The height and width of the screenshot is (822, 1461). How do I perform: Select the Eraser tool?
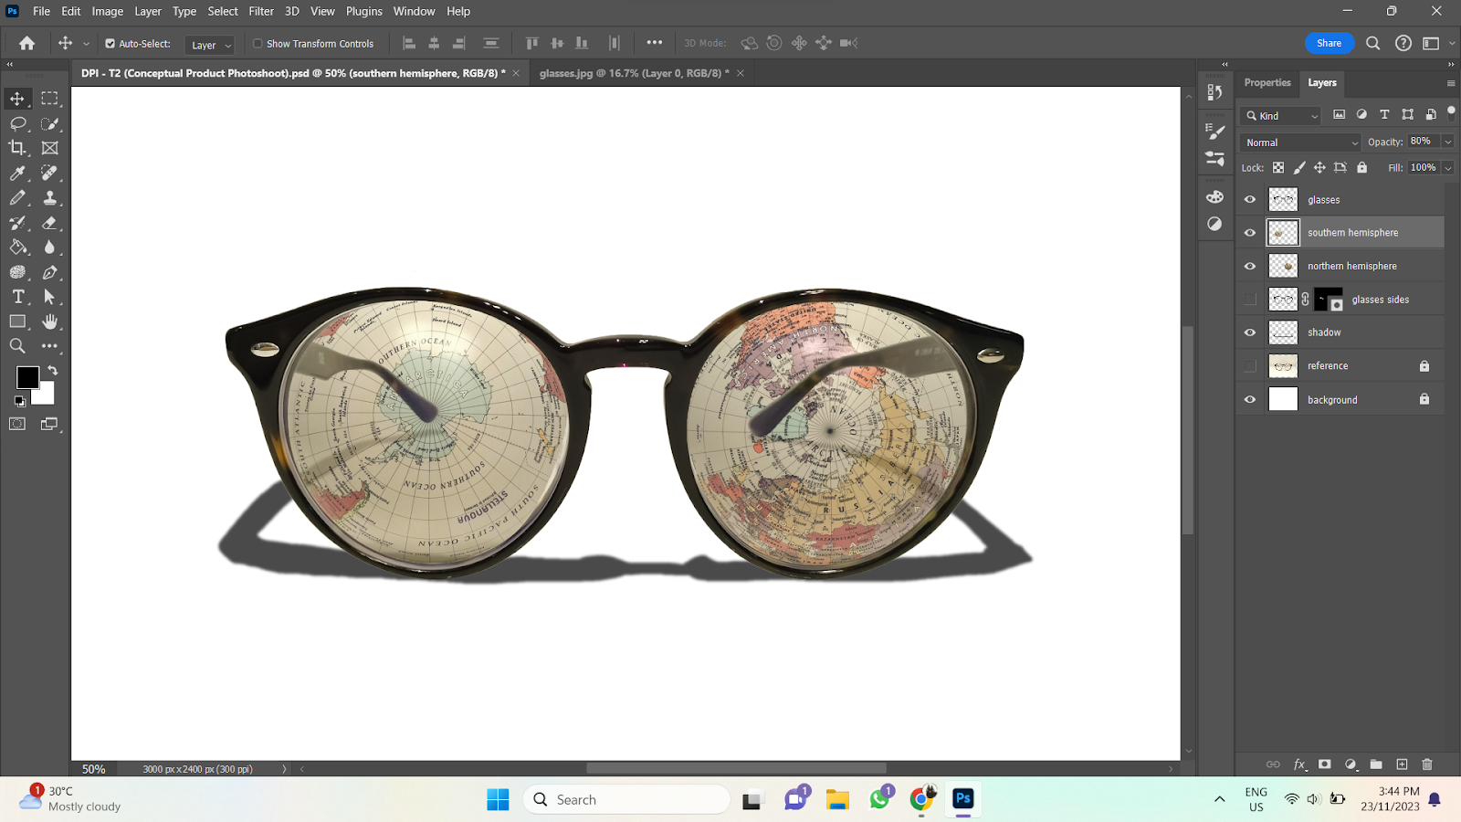[49, 223]
